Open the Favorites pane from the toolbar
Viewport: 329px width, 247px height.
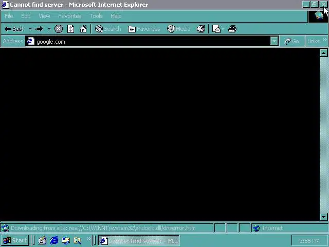tap(144, 29)
